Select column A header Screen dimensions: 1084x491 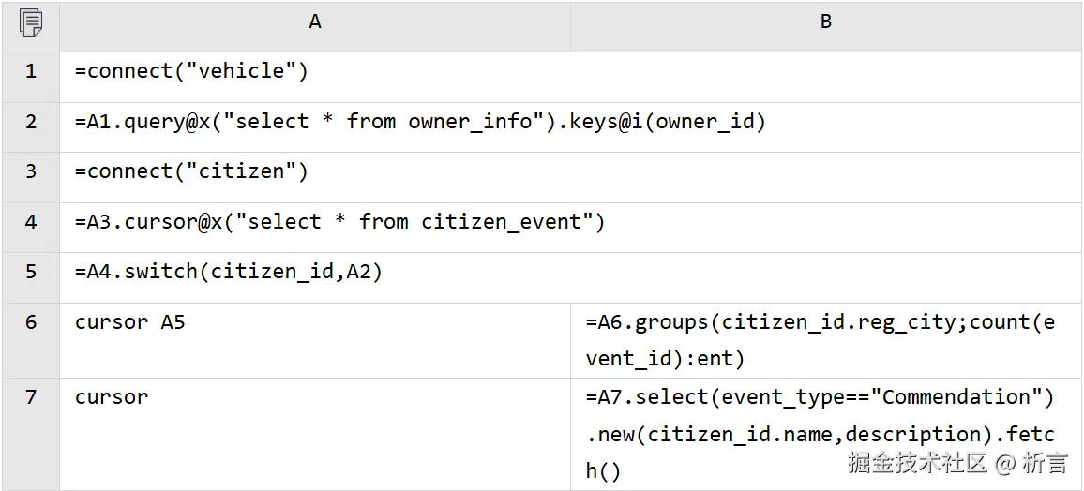click(315, 22)
